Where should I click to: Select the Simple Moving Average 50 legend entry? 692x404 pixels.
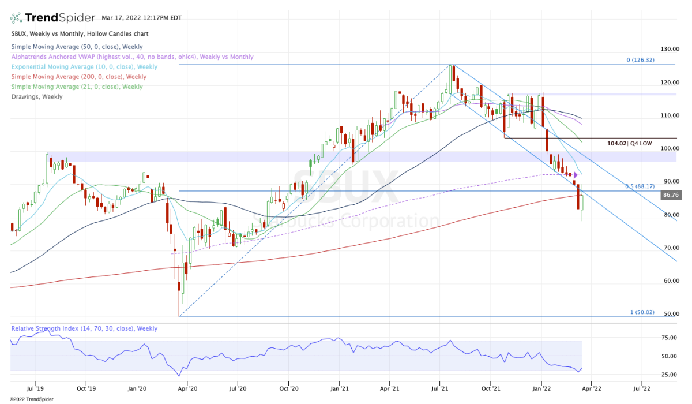[x=77, y=47]
